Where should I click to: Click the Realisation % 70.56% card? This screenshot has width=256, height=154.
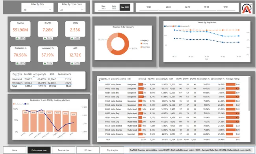click(20, 54)
